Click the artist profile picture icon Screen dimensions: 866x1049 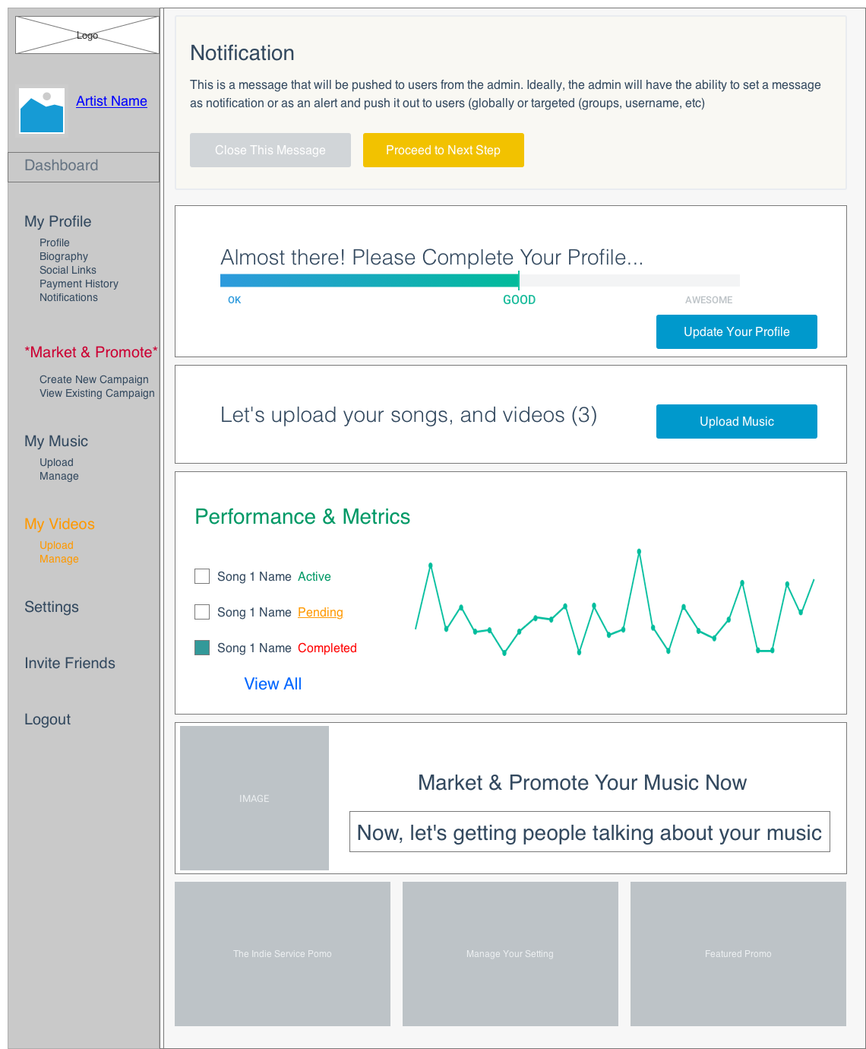(x=42, y=111)
